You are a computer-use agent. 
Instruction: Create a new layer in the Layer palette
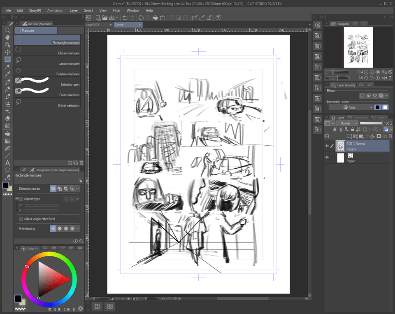[x=349, y=136]
